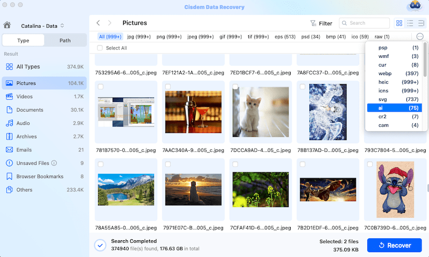The width and height of the screenshot is (429, 257).
Task: Open the Videos category
Action: pyautogui.click(x=25, y=97)
